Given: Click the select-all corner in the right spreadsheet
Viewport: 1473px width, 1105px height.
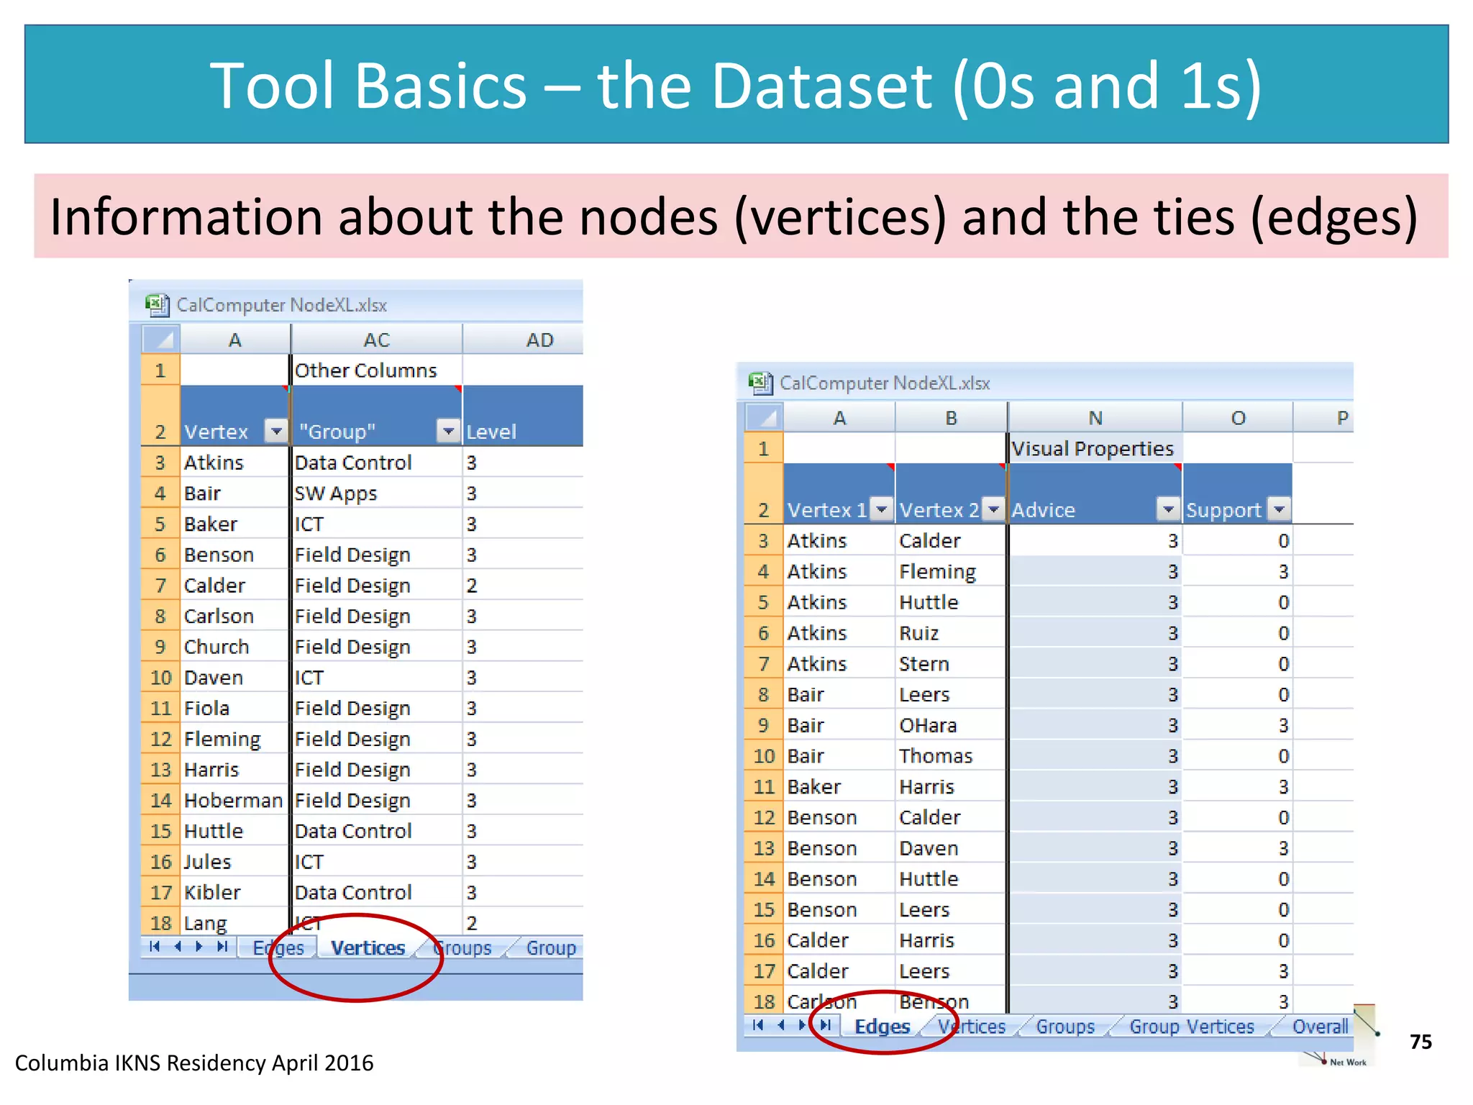Looking at the screenshot, I should (x=763, y=417).
